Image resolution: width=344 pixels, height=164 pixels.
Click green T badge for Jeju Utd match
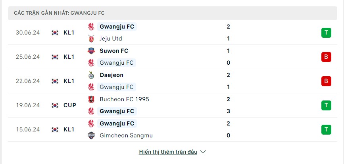point(326,33)
